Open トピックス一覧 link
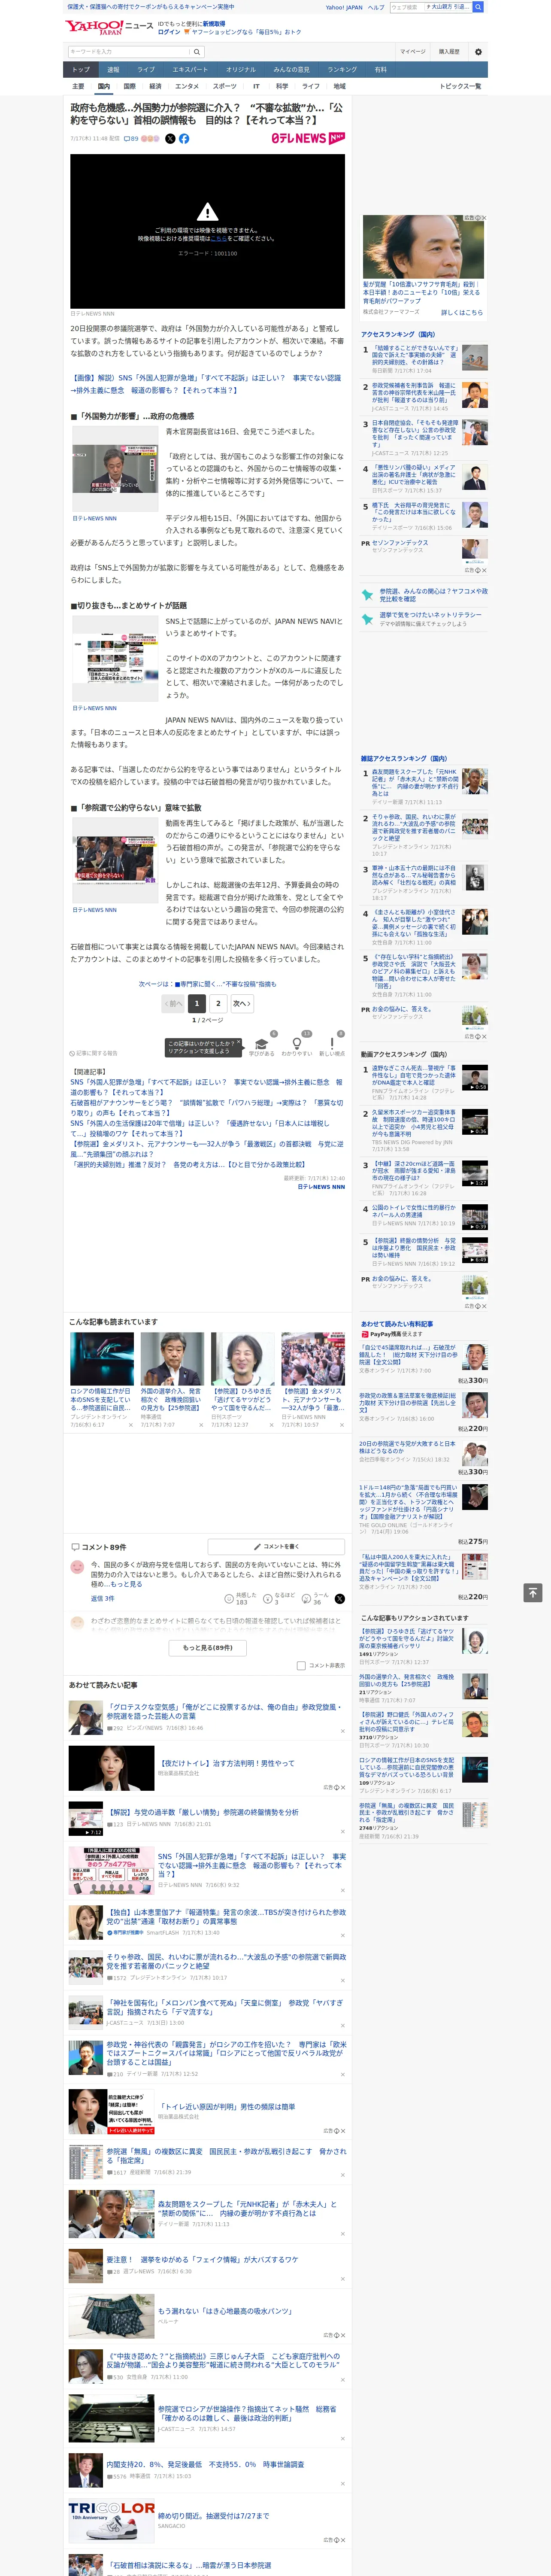 460,86
